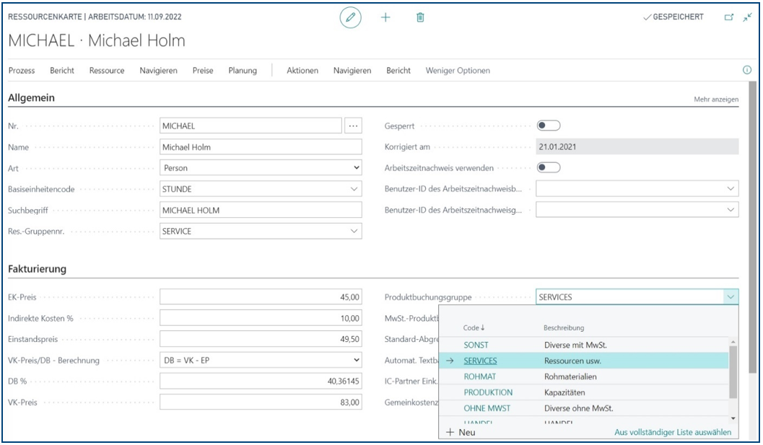Screen dimensions: 763x445
Task: Expand the Res.-Gruppennr. dropdown
Action: (x=354, y=232)
